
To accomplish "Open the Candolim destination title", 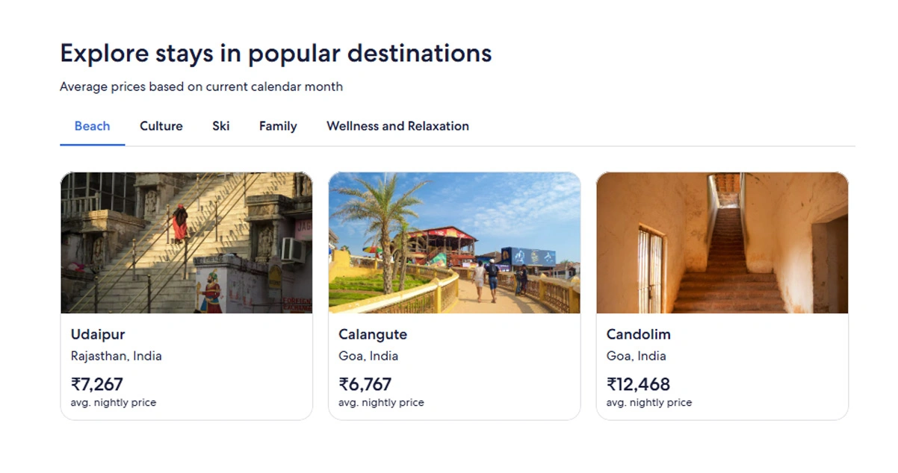I will pyautogui.click(x=639, y=334).
